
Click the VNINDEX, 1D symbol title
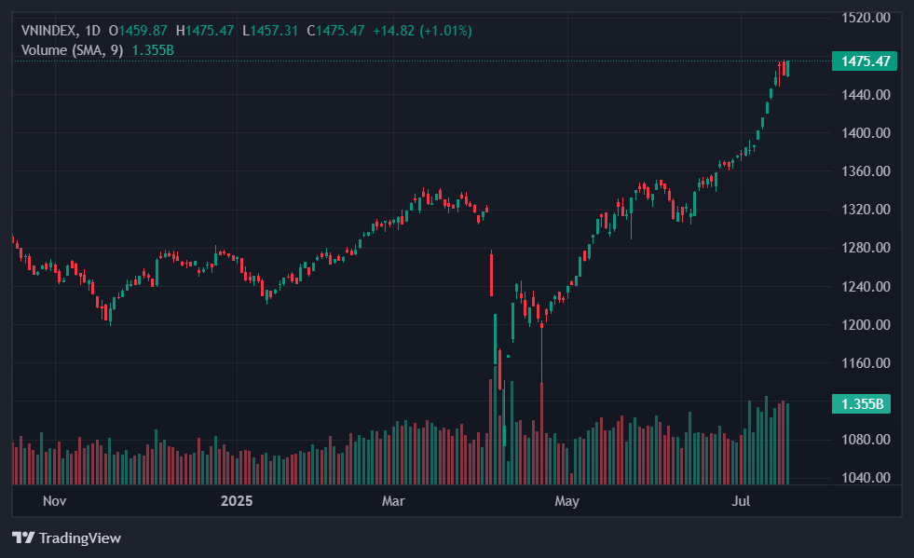pos(61,31)
